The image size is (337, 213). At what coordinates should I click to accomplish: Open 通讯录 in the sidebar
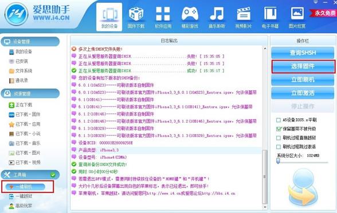[18, 81]
